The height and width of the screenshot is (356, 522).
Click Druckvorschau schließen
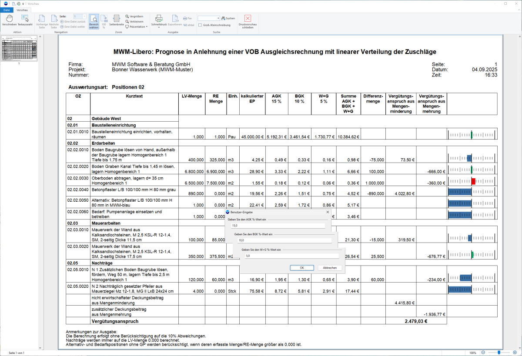[248, 21]
